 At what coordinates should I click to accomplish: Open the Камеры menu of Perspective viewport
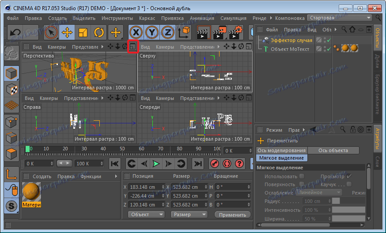pos(57,47)
